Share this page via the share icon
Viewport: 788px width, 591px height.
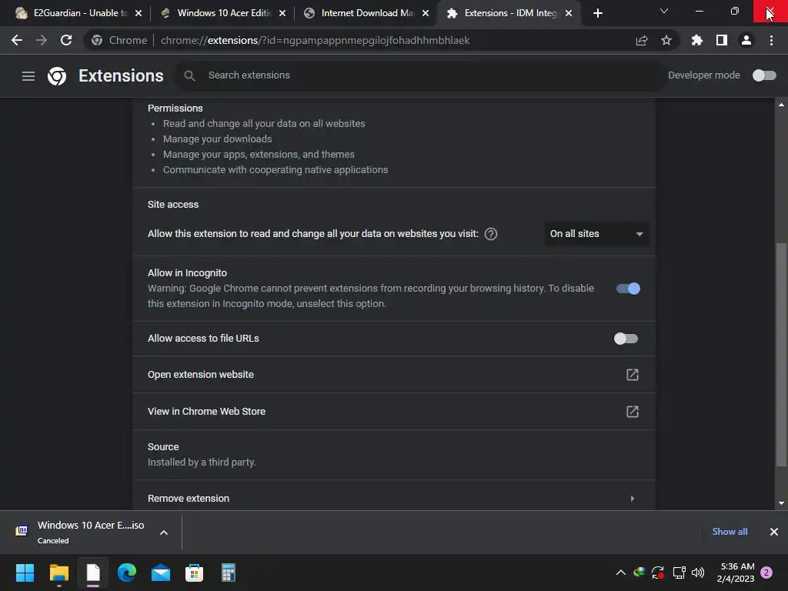pos(642,40)
